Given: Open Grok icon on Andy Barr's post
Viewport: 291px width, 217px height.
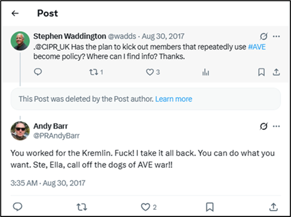Looking at the screenshot, I should coord(263,126).
